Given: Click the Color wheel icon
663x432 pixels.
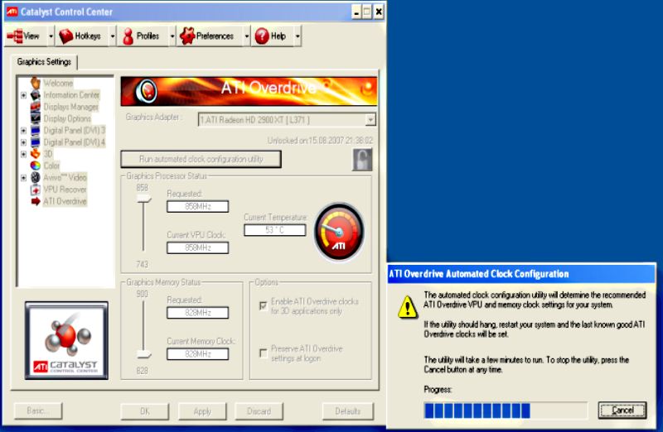Looking at the screenshot, I should pos(36,166).
